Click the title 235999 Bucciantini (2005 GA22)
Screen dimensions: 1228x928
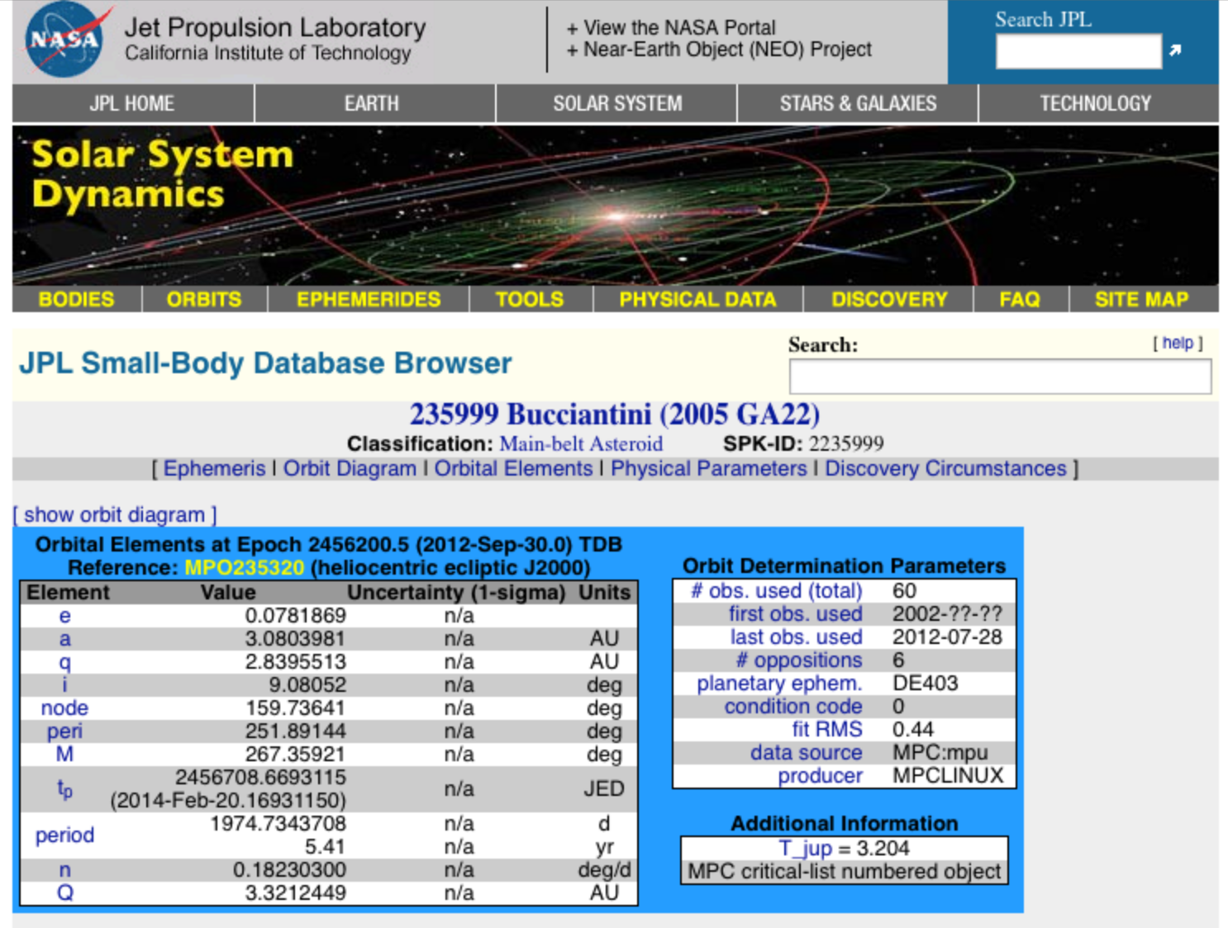[615, 414]
